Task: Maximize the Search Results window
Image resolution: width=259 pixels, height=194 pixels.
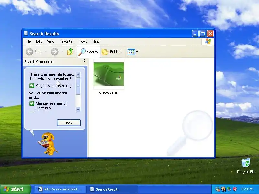Action: coord(203,34)
